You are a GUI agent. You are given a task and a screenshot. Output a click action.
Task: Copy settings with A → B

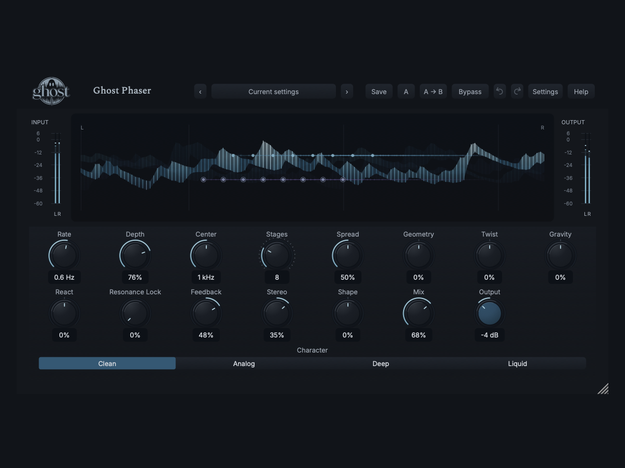tap(433, 92)
